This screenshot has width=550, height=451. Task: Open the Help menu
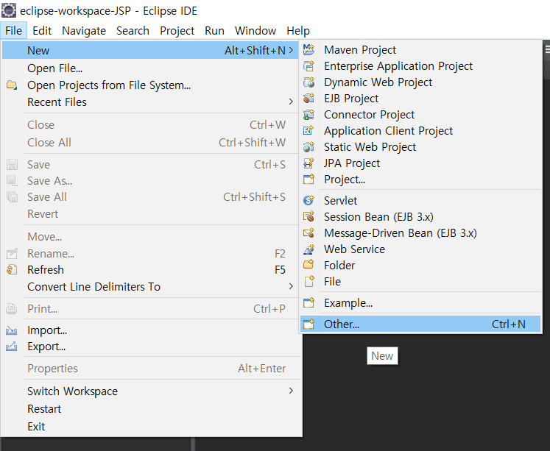(x=298, y=30)
